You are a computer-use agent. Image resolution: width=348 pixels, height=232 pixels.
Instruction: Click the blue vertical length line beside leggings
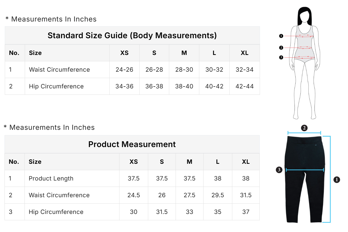click(x=330, y=179)
